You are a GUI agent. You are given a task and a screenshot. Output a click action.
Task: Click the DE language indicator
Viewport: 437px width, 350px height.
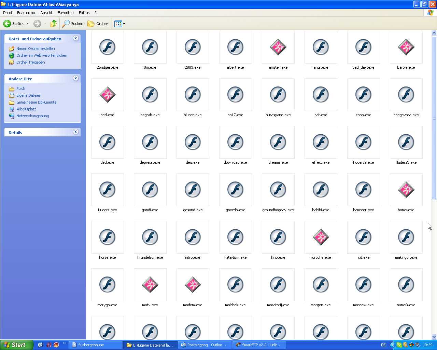[383, 345]
